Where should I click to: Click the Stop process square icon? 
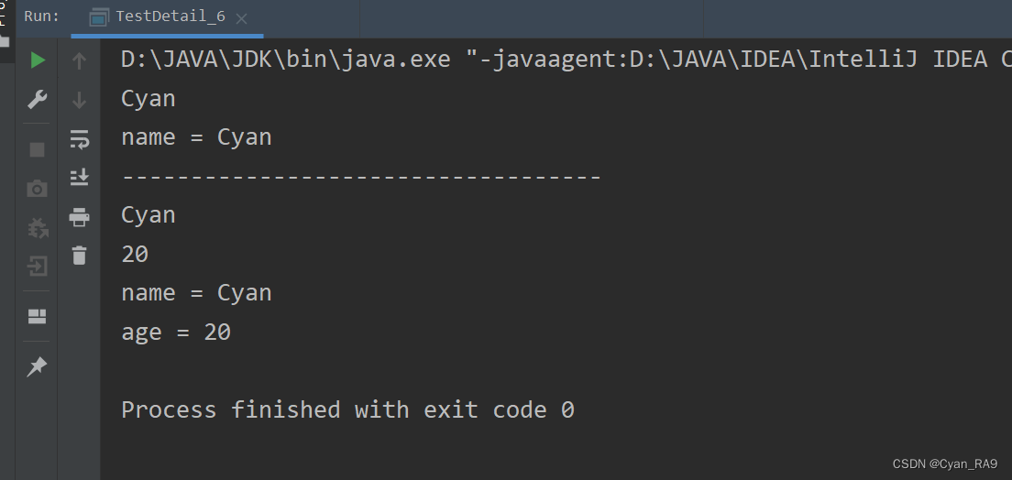click(x=37, y=149)
